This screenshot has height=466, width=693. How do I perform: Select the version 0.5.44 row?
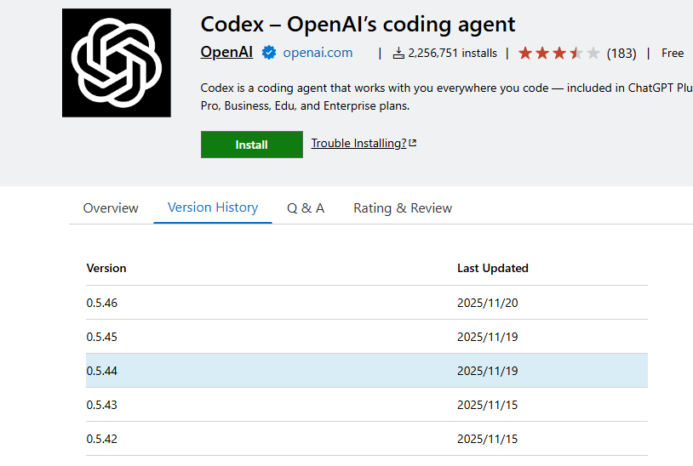(367, 371)
